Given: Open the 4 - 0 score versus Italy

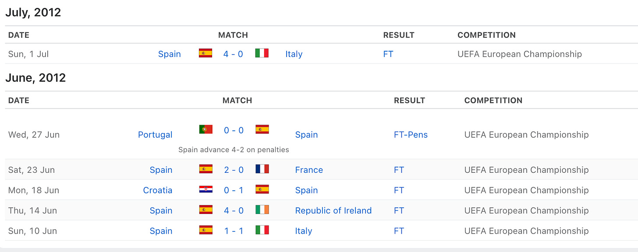Looking at the screenshot, I should [x=233, y=54].
